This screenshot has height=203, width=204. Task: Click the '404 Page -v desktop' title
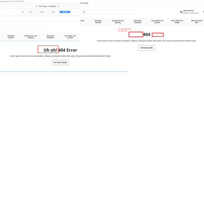[x=47, y=6]
